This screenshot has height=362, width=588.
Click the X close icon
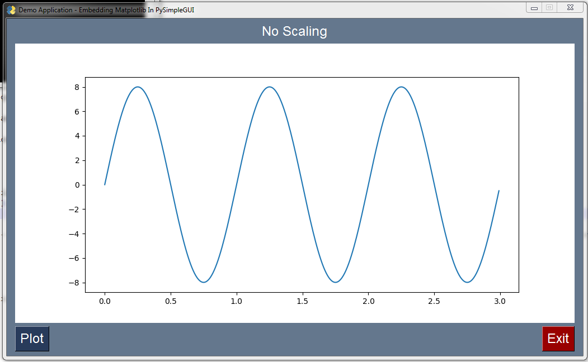pos(570,7)
